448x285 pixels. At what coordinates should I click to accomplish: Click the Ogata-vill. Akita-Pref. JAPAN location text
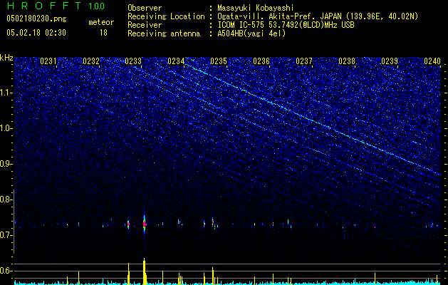point(318,17)
